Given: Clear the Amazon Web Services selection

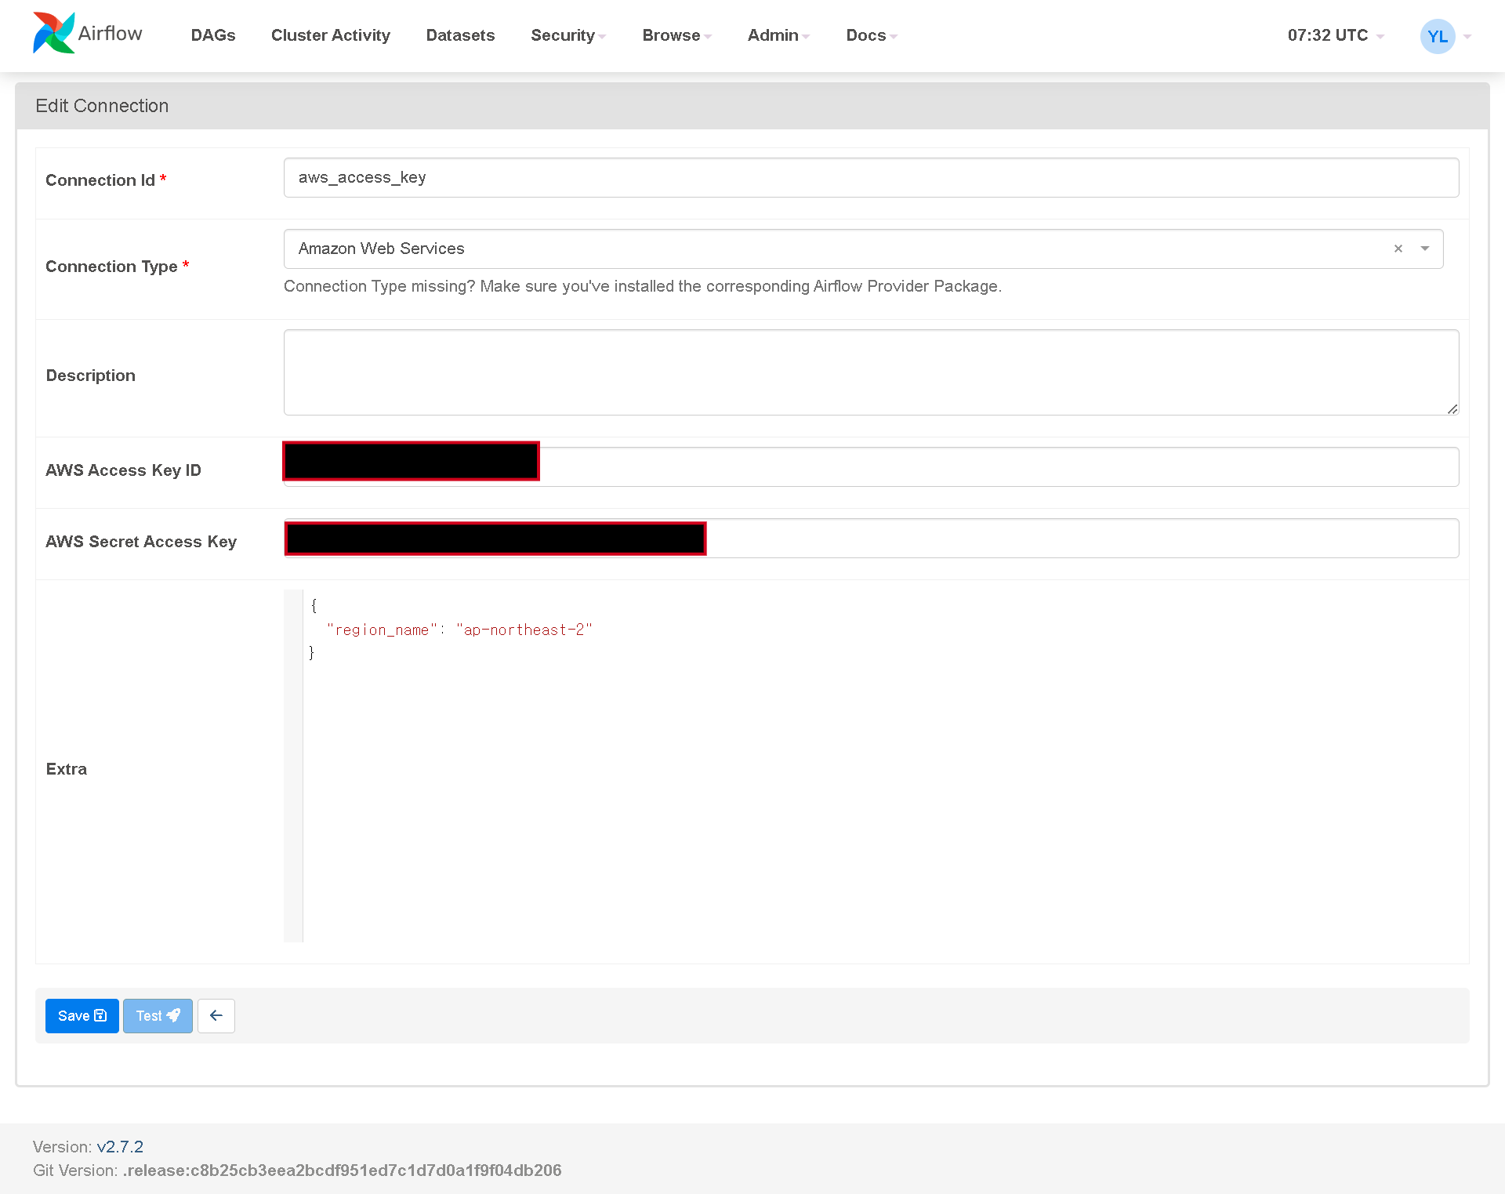Looking at the screenshot, I should pos(1398,249).
